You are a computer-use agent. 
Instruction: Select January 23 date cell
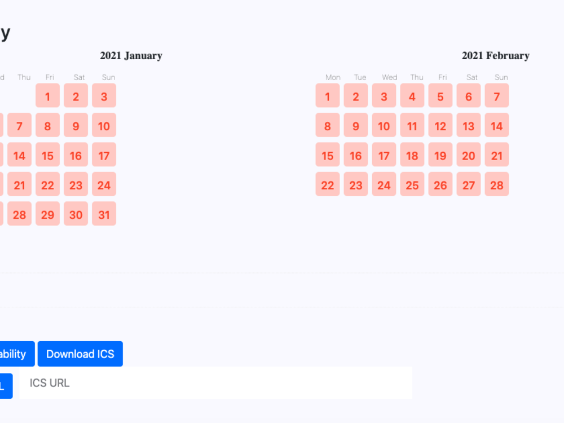(76, 184)
